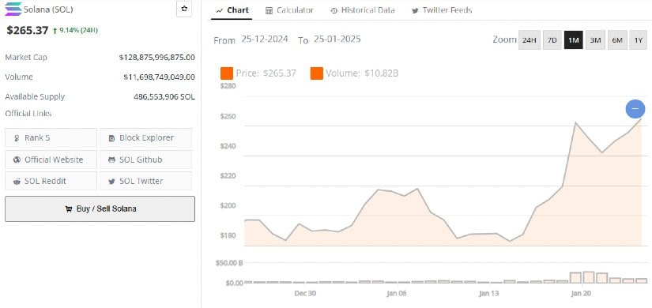This screenshot has height=308, width=652.
Task: Set zoom range to 1Y
Action: [639, 40]
